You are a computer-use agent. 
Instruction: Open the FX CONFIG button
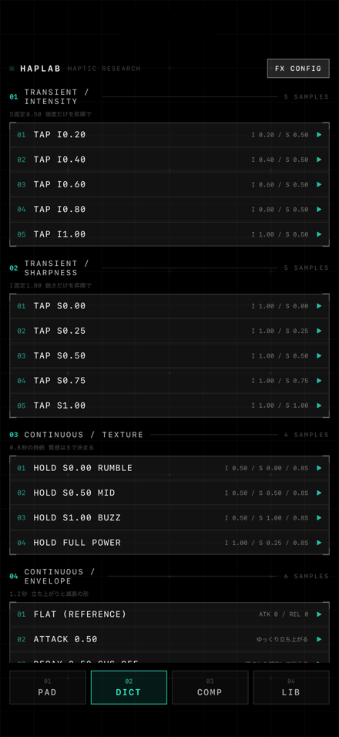point(298,69)
